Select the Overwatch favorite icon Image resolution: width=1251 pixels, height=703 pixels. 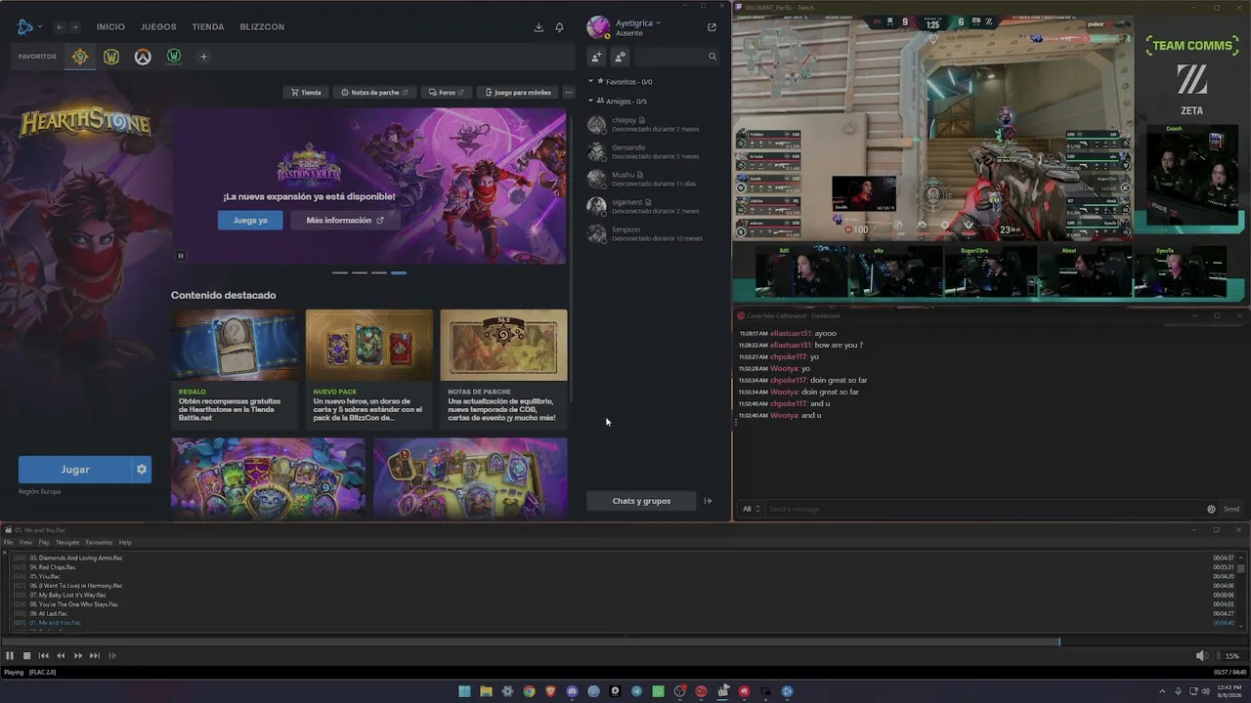pyautogui.click(x=143, y=57)
